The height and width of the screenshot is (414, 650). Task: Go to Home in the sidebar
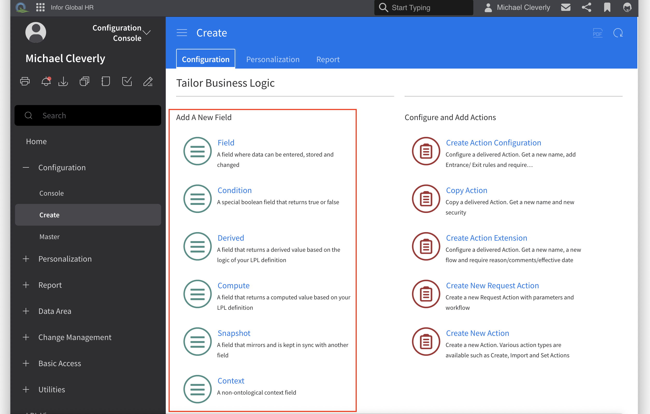tap(37, 142)
